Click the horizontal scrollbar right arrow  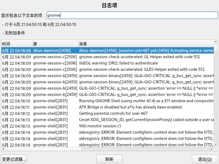coord(212,149)
